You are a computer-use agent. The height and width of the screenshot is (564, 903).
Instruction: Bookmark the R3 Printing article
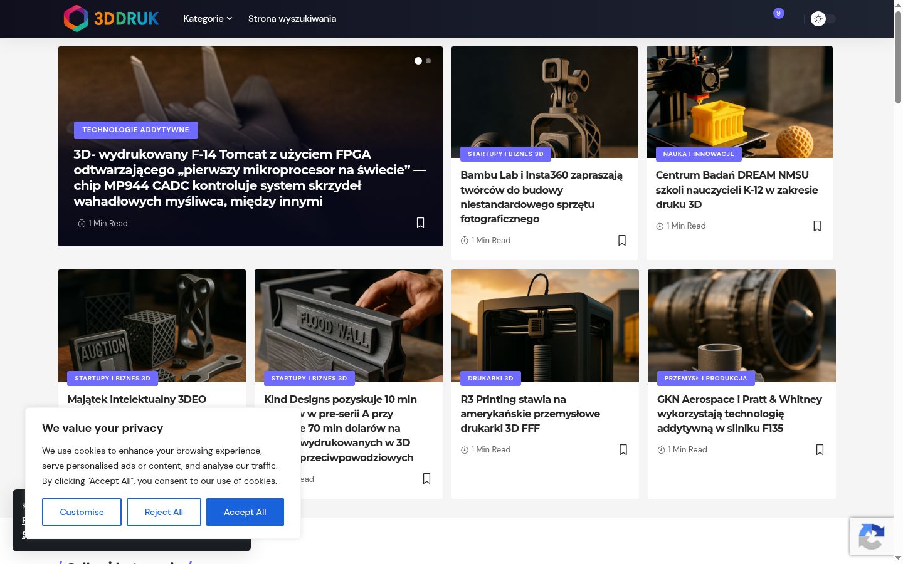click(x=623, y=449)
